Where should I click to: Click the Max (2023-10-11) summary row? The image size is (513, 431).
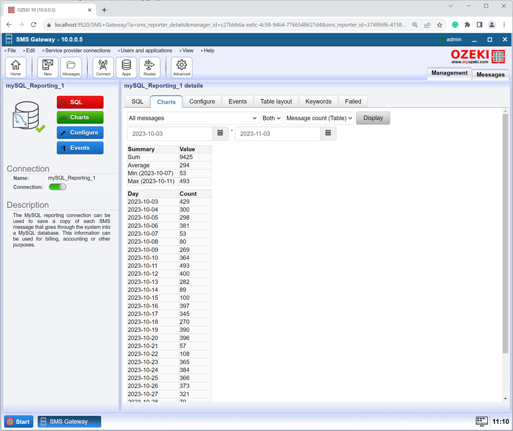(x=169, y=181)
